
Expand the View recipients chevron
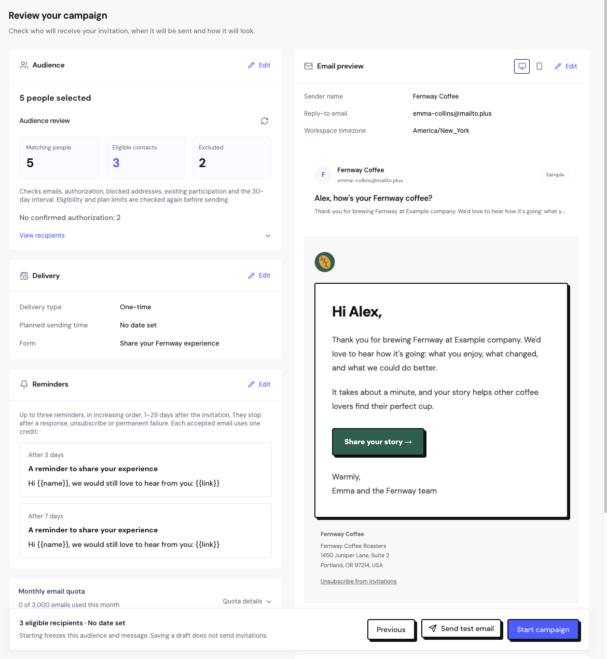[268, 236]
